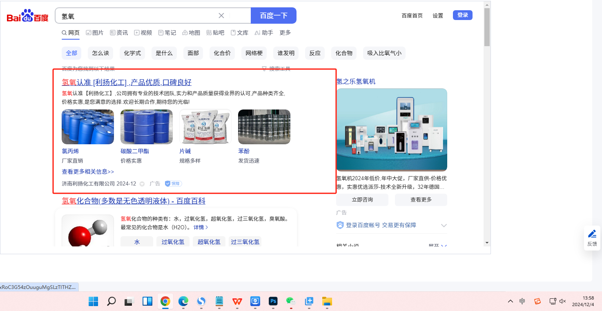Image resolution: width=602 pixels, height=311 pixels.
Task: Select the 过氧化氢 compound tag
Action: click(x=173, y=242)
